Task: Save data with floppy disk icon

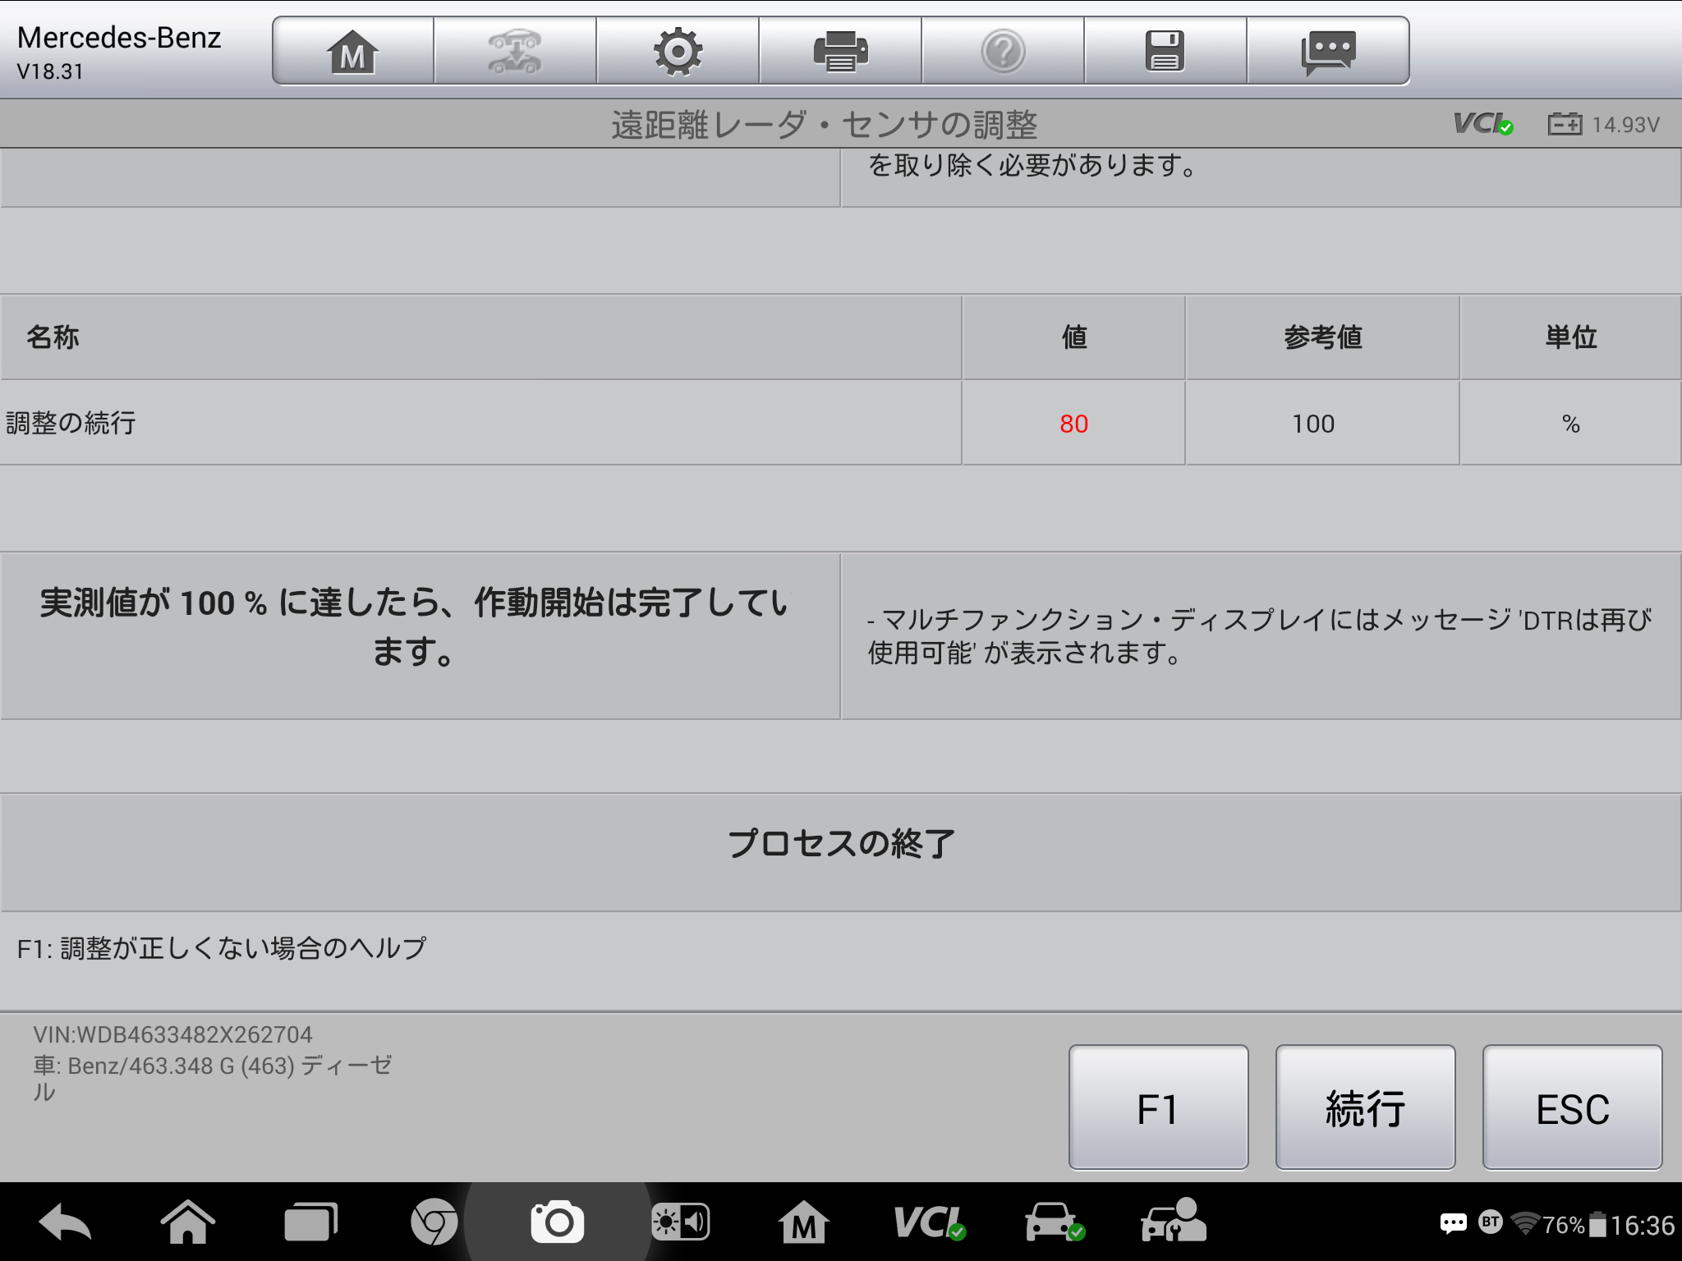Action: pos(1165,51)
